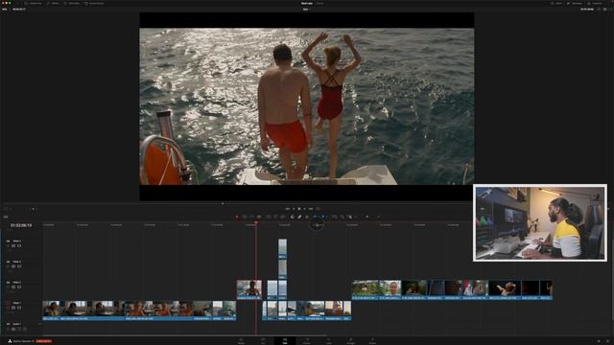Open the Sound Library panel

pos(94,3)
